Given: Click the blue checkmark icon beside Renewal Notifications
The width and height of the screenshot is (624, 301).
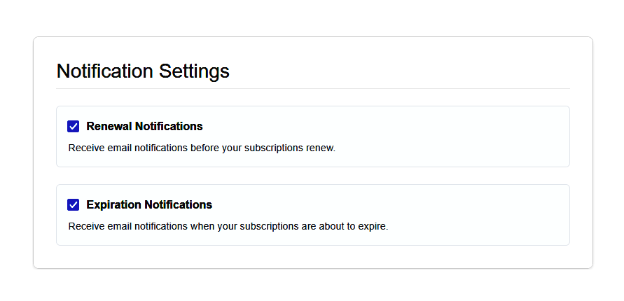Looking at the screenshot, I should click(73, 126).
